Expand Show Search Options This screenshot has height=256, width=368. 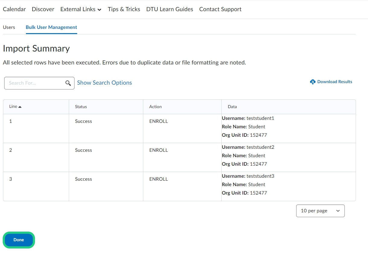104,83
